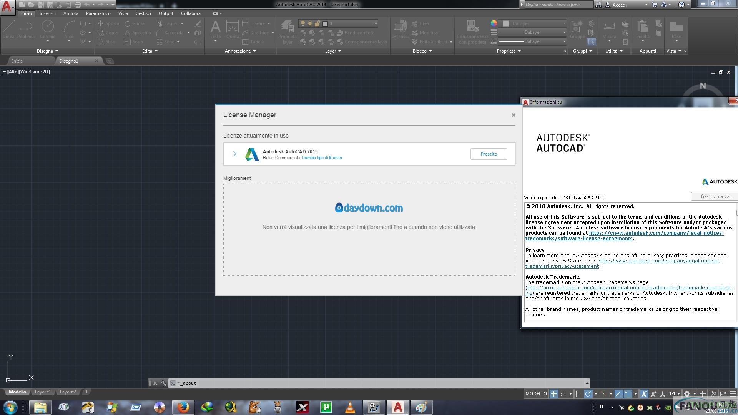Image resolution: width=738 pixels, height=415 pixels.
Task: Open the Accedi sign-in dropdown
Action: coord(627,5)
